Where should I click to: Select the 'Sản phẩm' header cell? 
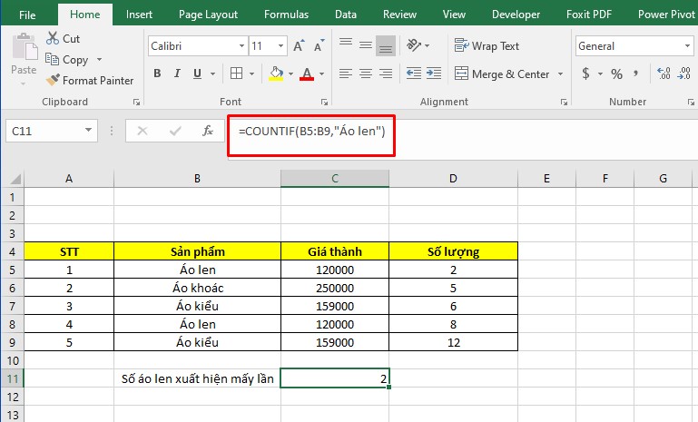pyautogui.click(x=197, y=251)
